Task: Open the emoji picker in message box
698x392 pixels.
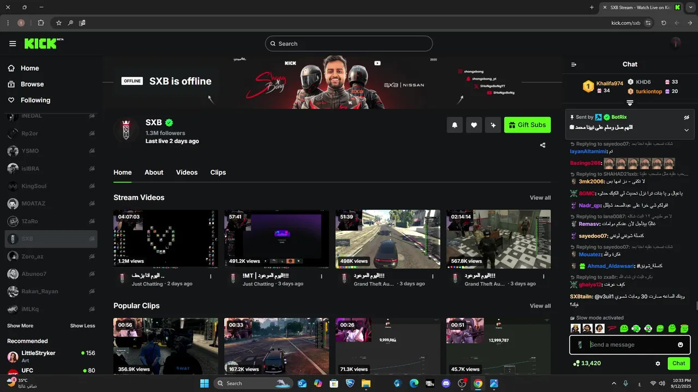Action: click(680, 345)
